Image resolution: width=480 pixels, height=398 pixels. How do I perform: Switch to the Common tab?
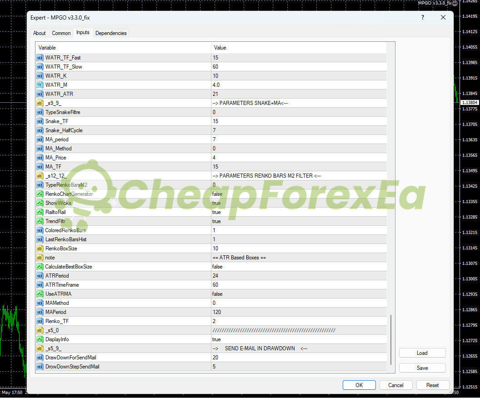[x=61, y=33]
